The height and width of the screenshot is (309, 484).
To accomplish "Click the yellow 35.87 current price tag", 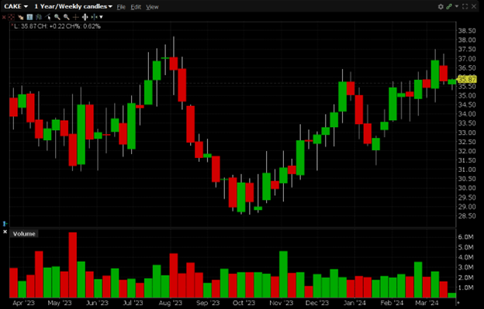I will tap(467, 80).
